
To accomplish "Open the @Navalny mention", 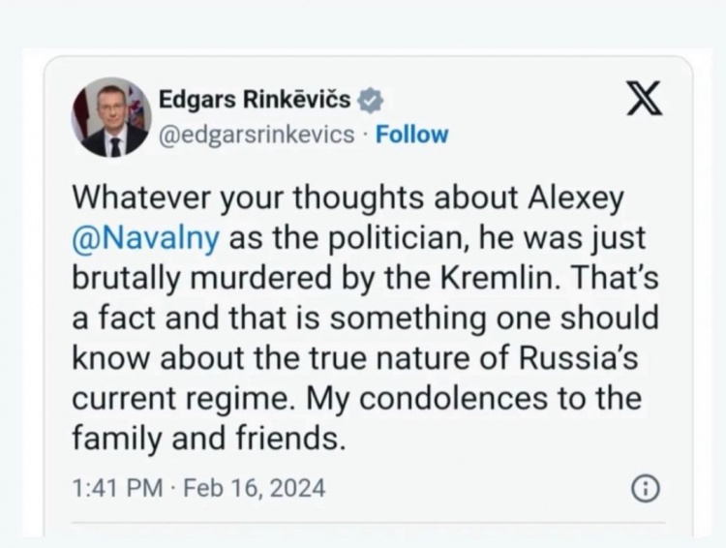I will coord(145,237).
